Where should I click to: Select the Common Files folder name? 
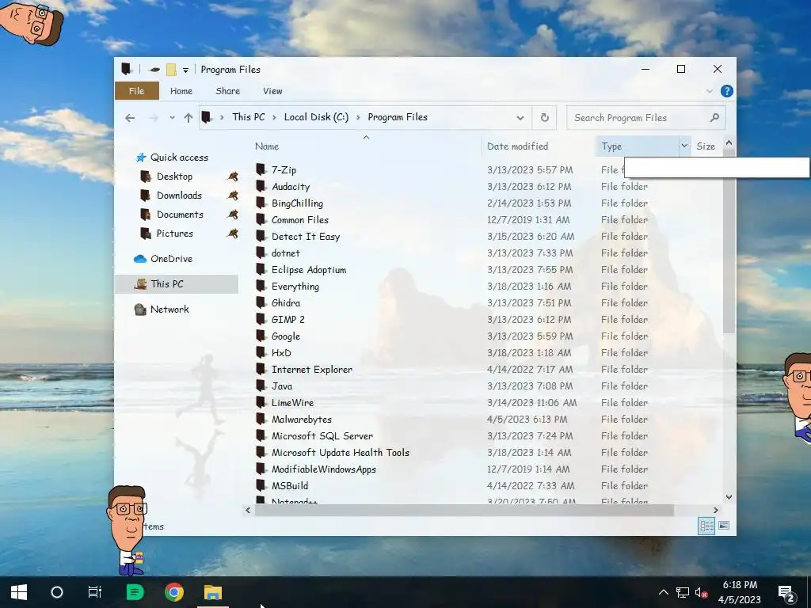tap(300, 220)
